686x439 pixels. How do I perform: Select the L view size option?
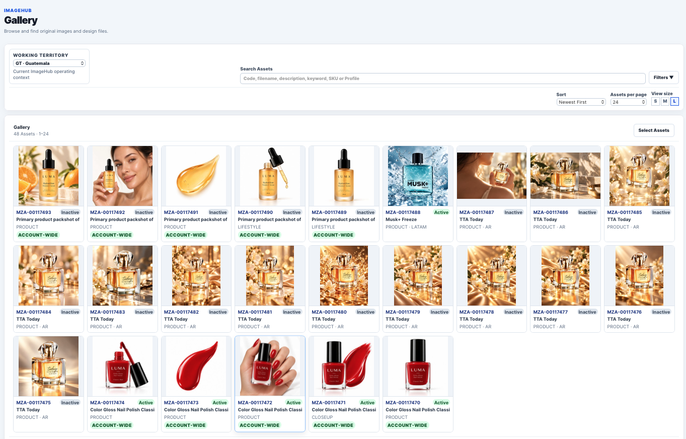click(674, 101)
